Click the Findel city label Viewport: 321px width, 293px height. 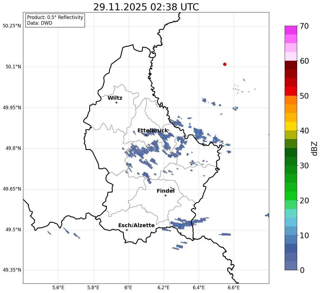(166, 191)
